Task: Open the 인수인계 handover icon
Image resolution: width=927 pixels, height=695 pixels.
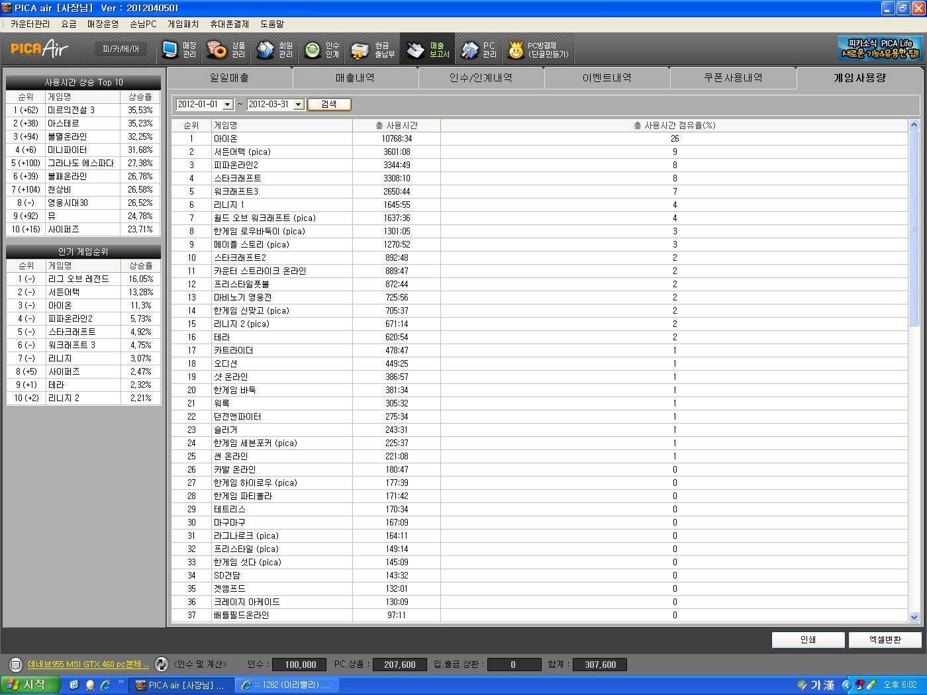Action: 322,50
